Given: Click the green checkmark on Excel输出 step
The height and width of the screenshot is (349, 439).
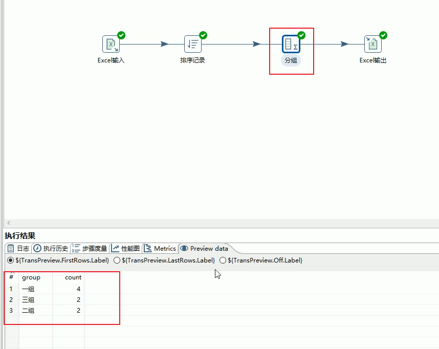Looking at the screenshot, I should [383, 35].
